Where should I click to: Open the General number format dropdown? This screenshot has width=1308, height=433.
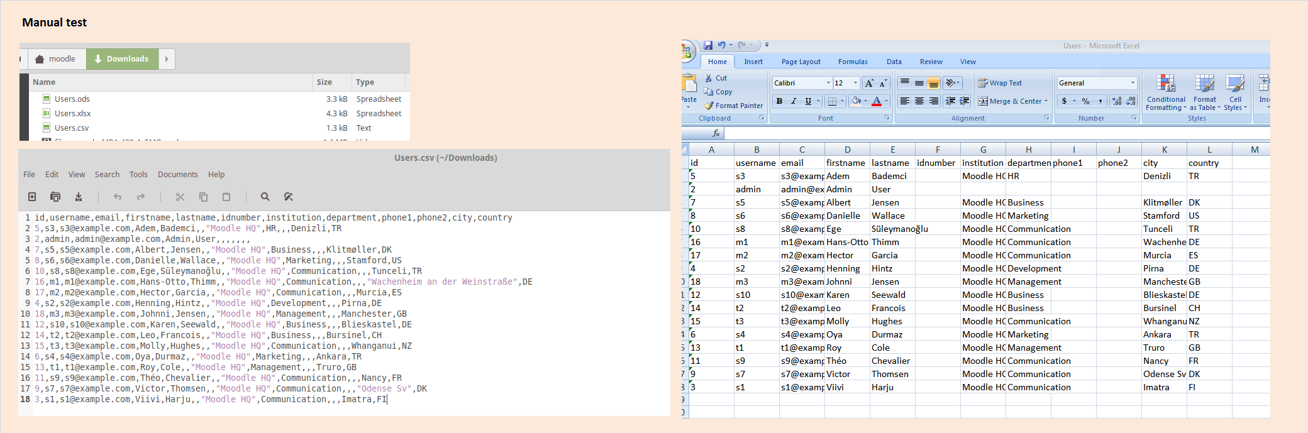(x=1133, y=83)
